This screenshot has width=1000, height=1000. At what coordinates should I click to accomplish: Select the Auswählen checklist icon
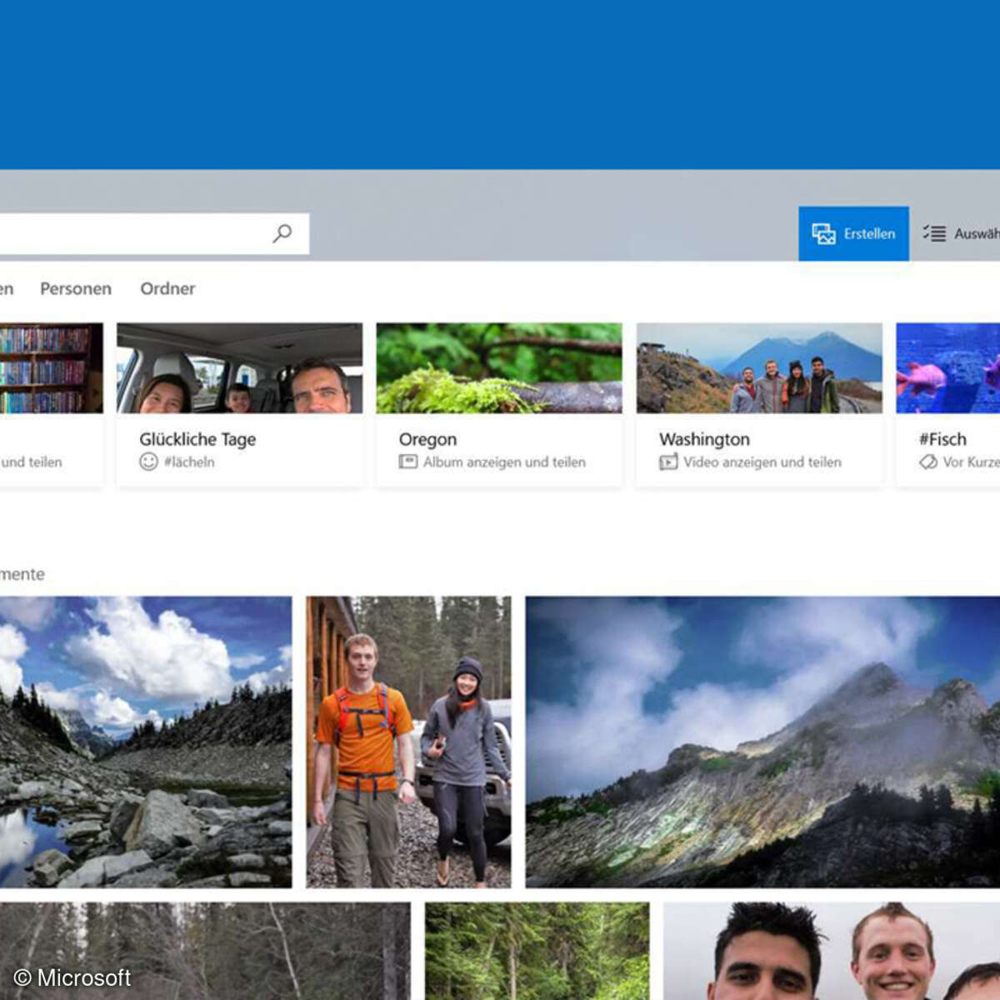click(935, 233)
